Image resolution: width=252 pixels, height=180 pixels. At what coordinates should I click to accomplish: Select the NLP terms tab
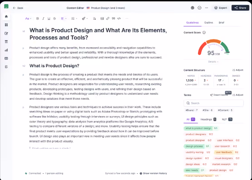pyautogui.click(x=227, y=119)
